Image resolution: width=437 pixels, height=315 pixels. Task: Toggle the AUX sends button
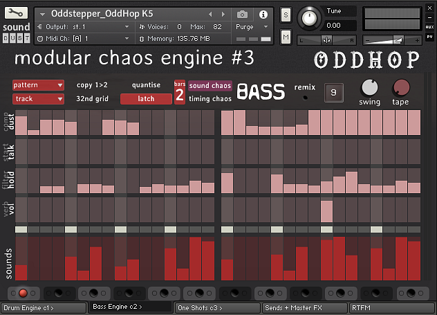pos(429,27)
